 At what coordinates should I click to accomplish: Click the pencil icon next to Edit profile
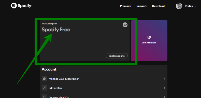coord(44,88)
